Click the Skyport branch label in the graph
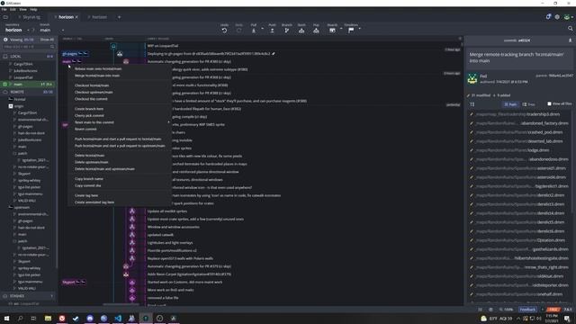 pyautogui.click(x=74, y=282)
